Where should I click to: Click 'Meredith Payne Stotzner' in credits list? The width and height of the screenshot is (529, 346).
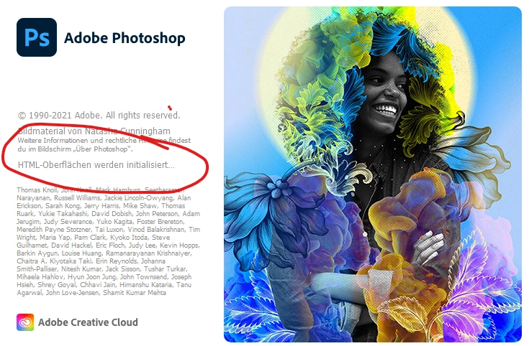(x=54, y=230)
